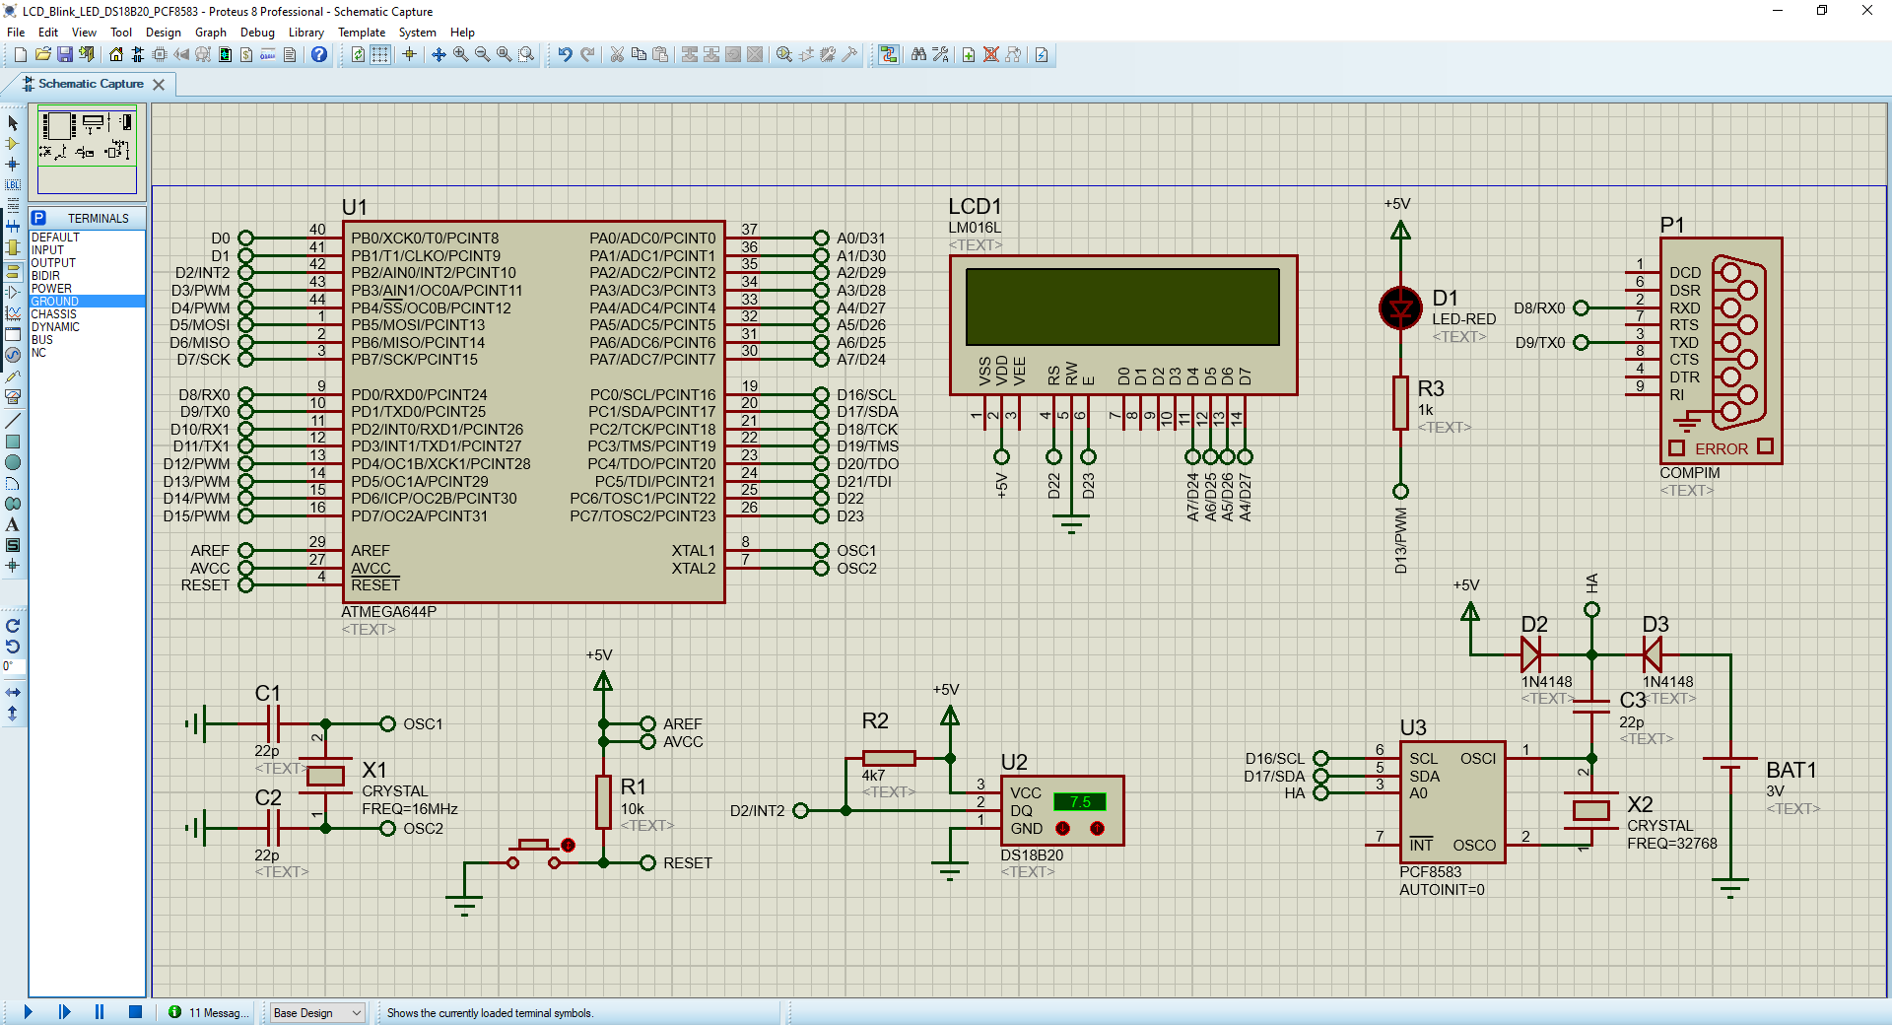Open a project with the folder icon
Viewport: 1892px width, 1025px height.
42,54
